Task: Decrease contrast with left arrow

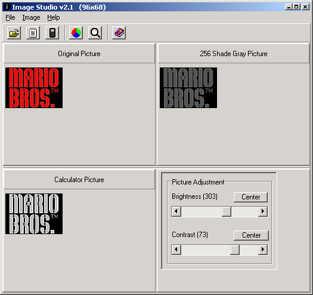Action: tap(176, 250)
